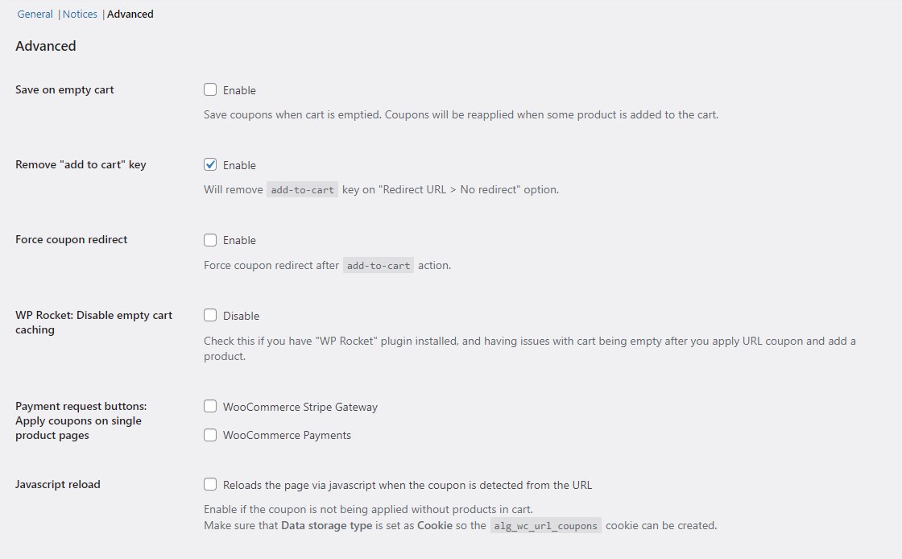Click the Enable label under Remove add-to-cart key
902x559 pixels.
pos(238,164)
